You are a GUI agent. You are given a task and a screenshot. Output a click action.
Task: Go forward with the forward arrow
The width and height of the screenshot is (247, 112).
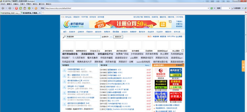10,8
